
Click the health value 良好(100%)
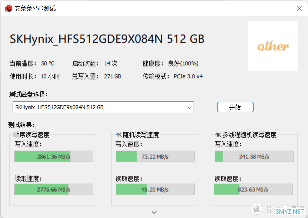pyautogui.click(x=183, y=63)
